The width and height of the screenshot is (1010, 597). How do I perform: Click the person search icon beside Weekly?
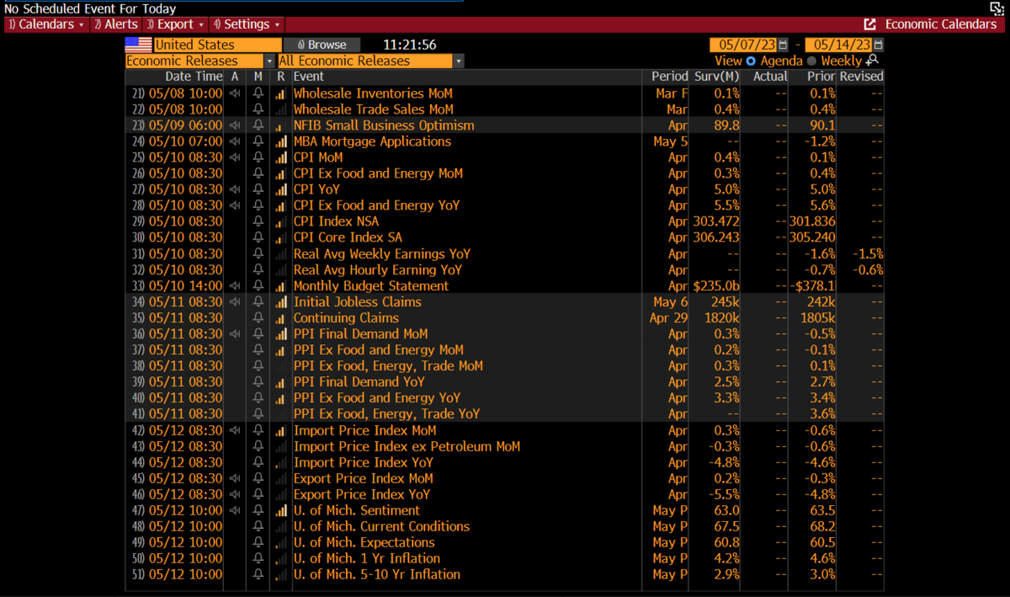(x=873, y=61)
